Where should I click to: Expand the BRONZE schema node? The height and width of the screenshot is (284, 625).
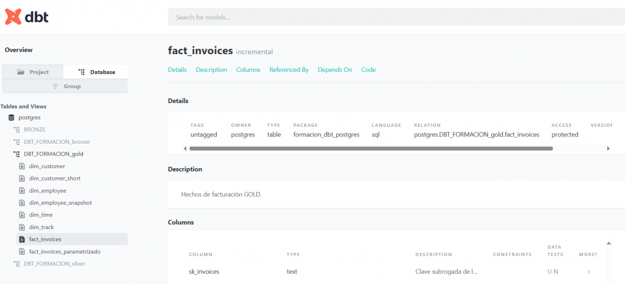(x=34, y=129)
